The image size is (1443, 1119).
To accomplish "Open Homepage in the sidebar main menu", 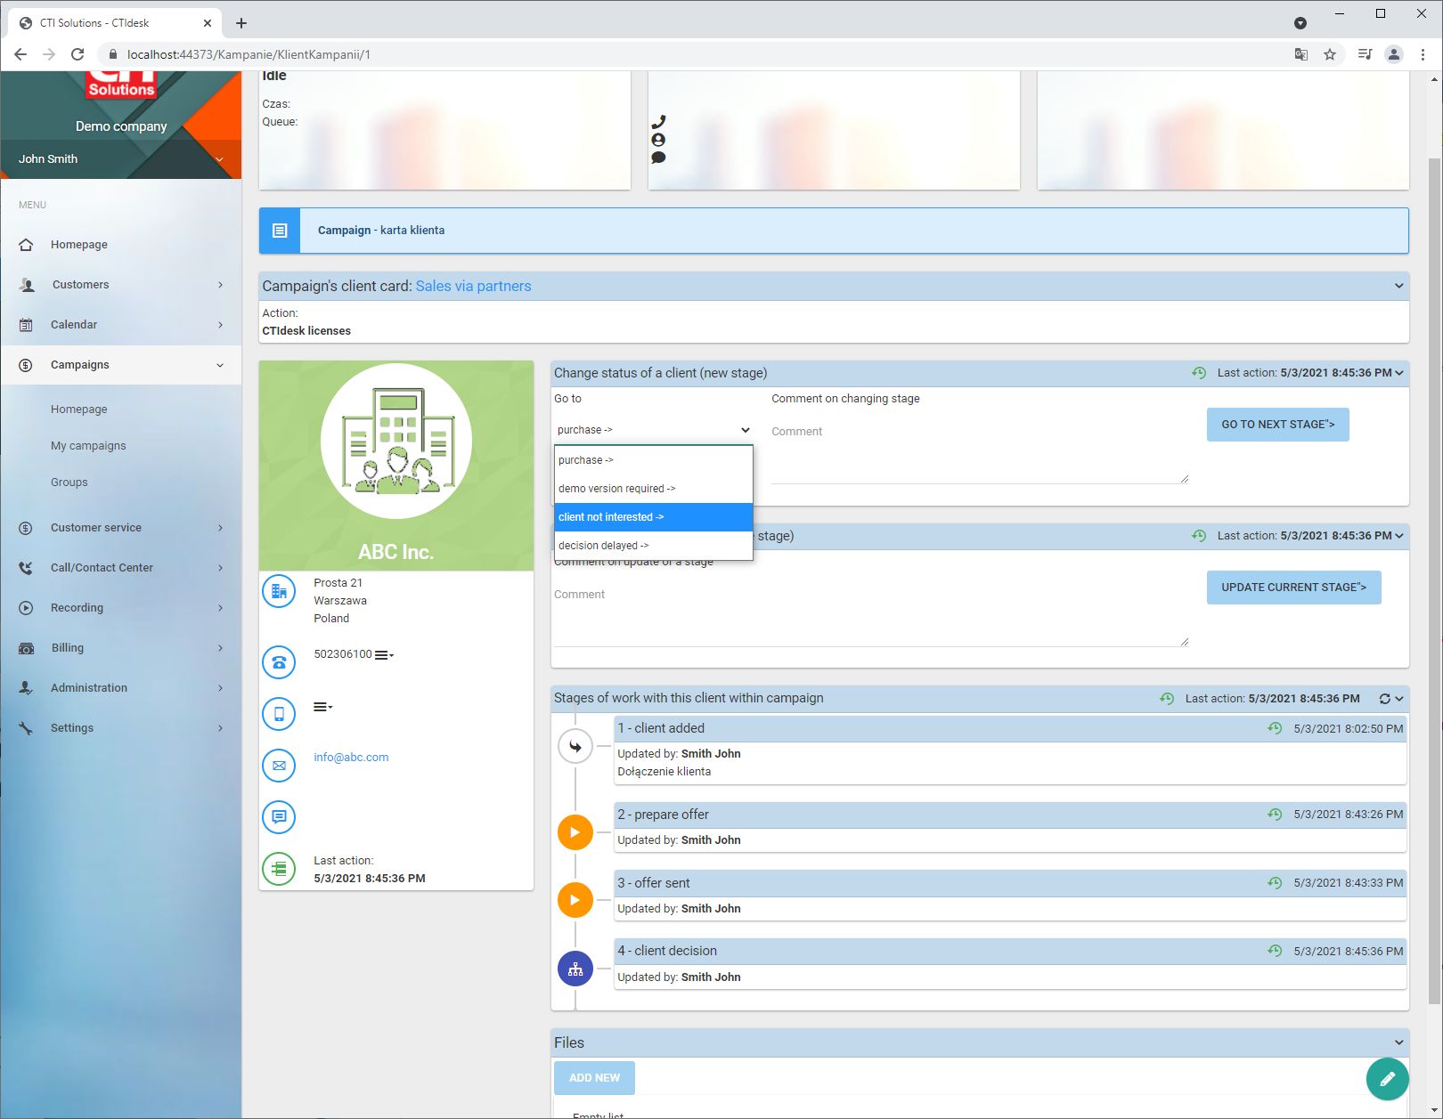I will click(121, 245).
